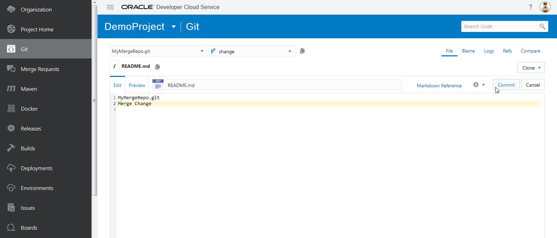Toggle the hamburger navigation menu icon

coord(110,7)
